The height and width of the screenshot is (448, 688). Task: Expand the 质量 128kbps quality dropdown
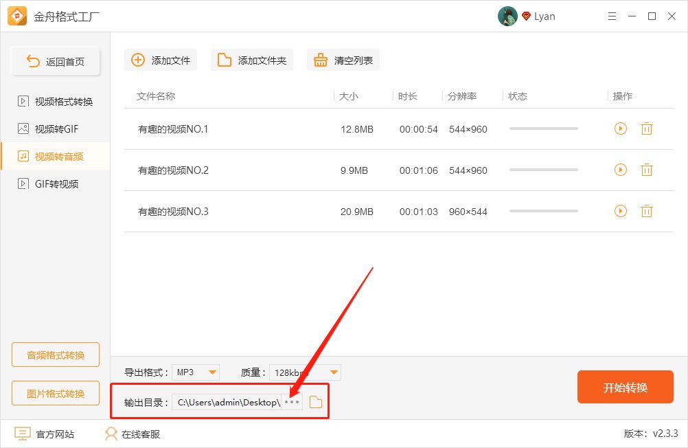click(x=304, y=372)
